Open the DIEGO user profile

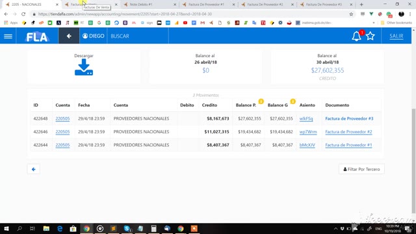point(93,36)
